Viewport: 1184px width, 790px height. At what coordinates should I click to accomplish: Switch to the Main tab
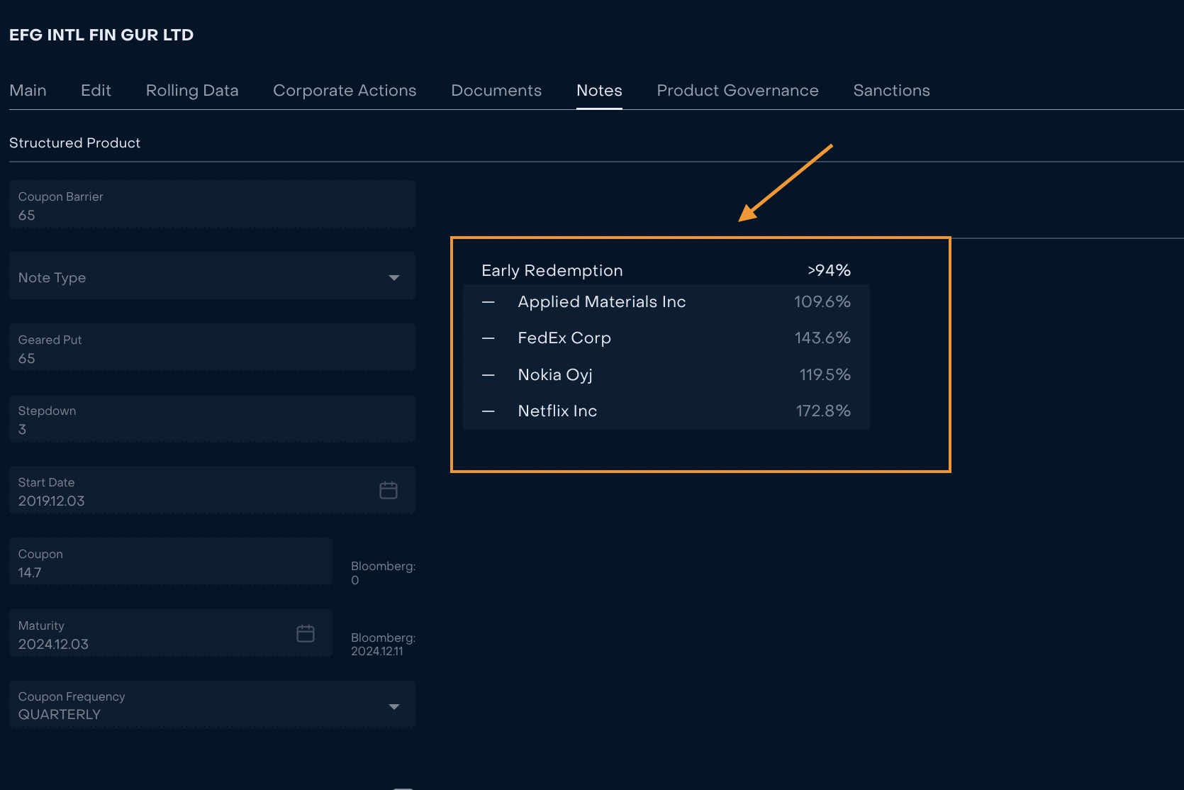coord(28,90)
